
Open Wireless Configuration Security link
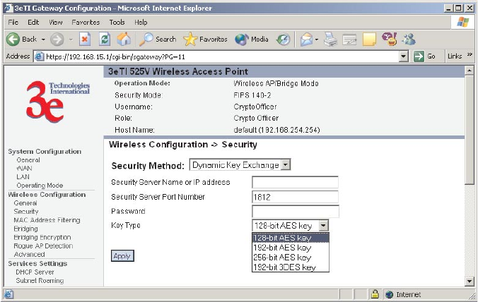coord(26,212)
